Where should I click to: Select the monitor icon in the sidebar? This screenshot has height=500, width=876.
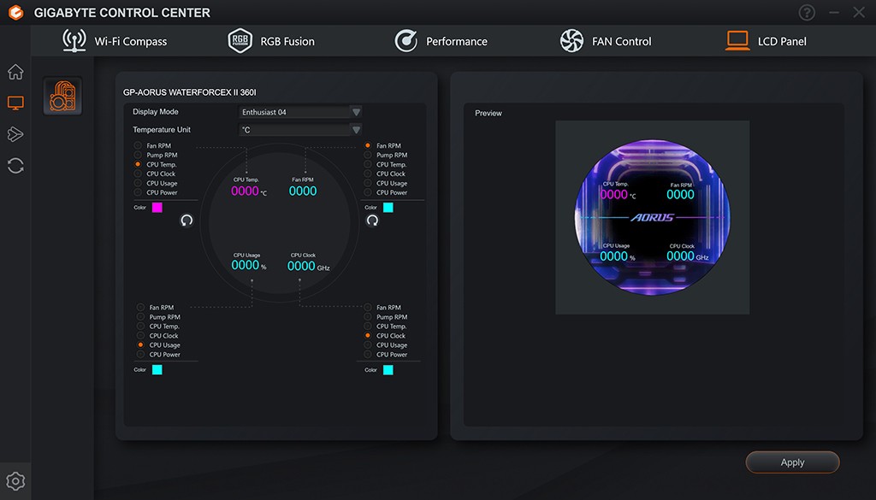[15, 103]
